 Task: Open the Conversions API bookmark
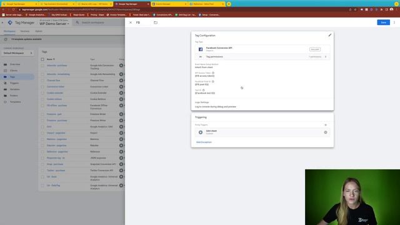click(x=162, y=15)
